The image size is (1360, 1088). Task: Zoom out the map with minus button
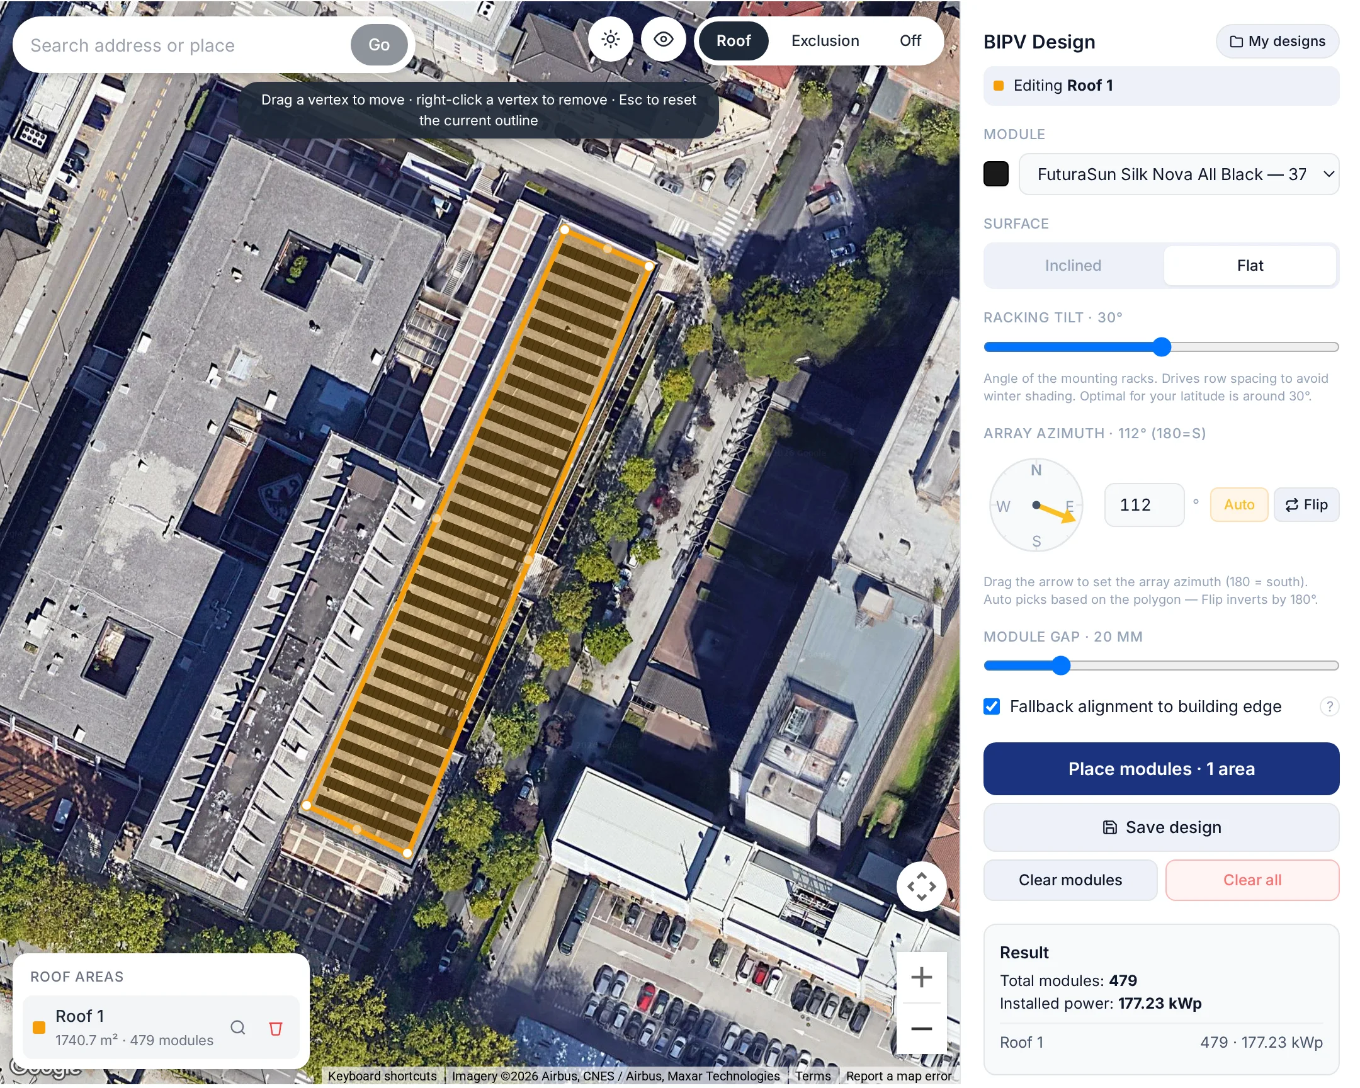coord(921,1028)
